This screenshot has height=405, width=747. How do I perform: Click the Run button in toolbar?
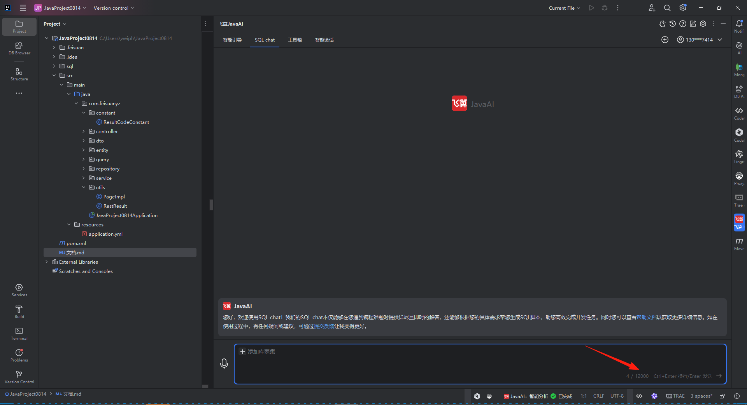tap(591, 8)
